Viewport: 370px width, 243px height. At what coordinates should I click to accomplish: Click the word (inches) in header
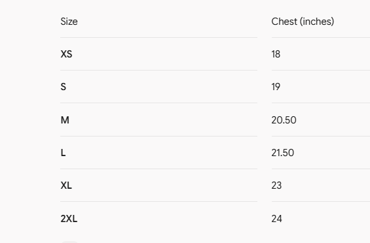(317, 22)
